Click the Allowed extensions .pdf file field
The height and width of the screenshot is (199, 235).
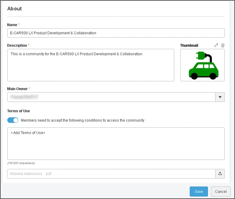(x=111, y=174)
